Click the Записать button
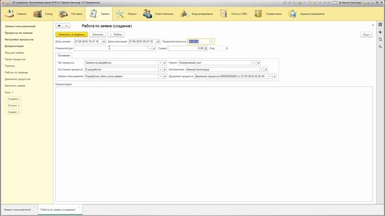Image resolution: width=385 pixels, height=216 pixels. 97,35
